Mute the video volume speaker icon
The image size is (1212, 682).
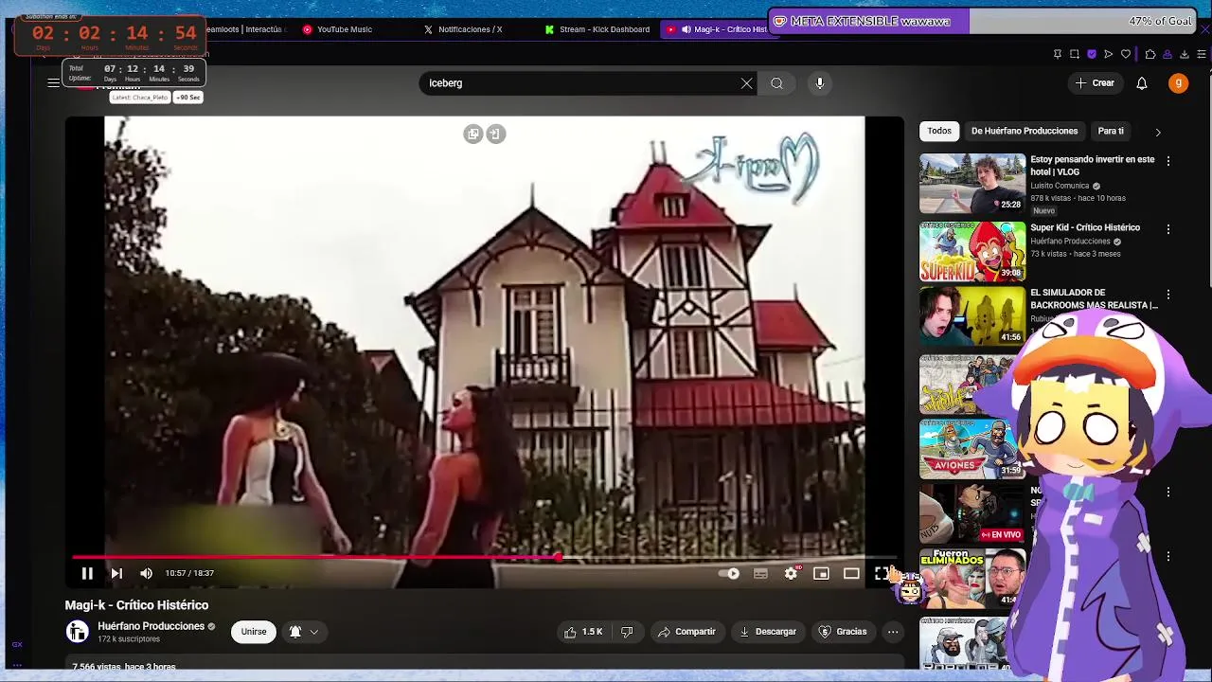pyautogui.click(x=146, y=573)
